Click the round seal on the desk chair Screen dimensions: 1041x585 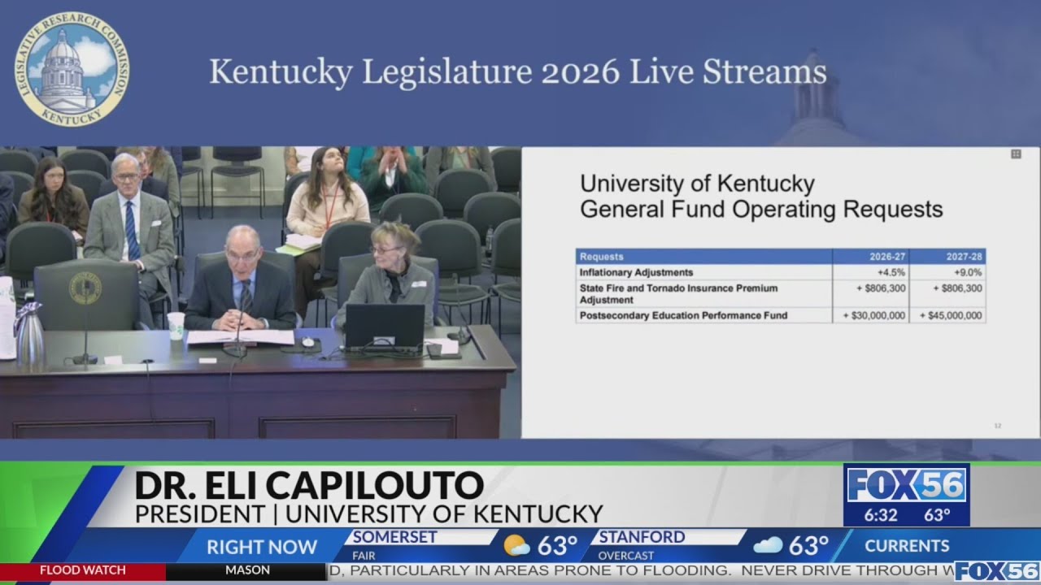click(x=85, y=287)
